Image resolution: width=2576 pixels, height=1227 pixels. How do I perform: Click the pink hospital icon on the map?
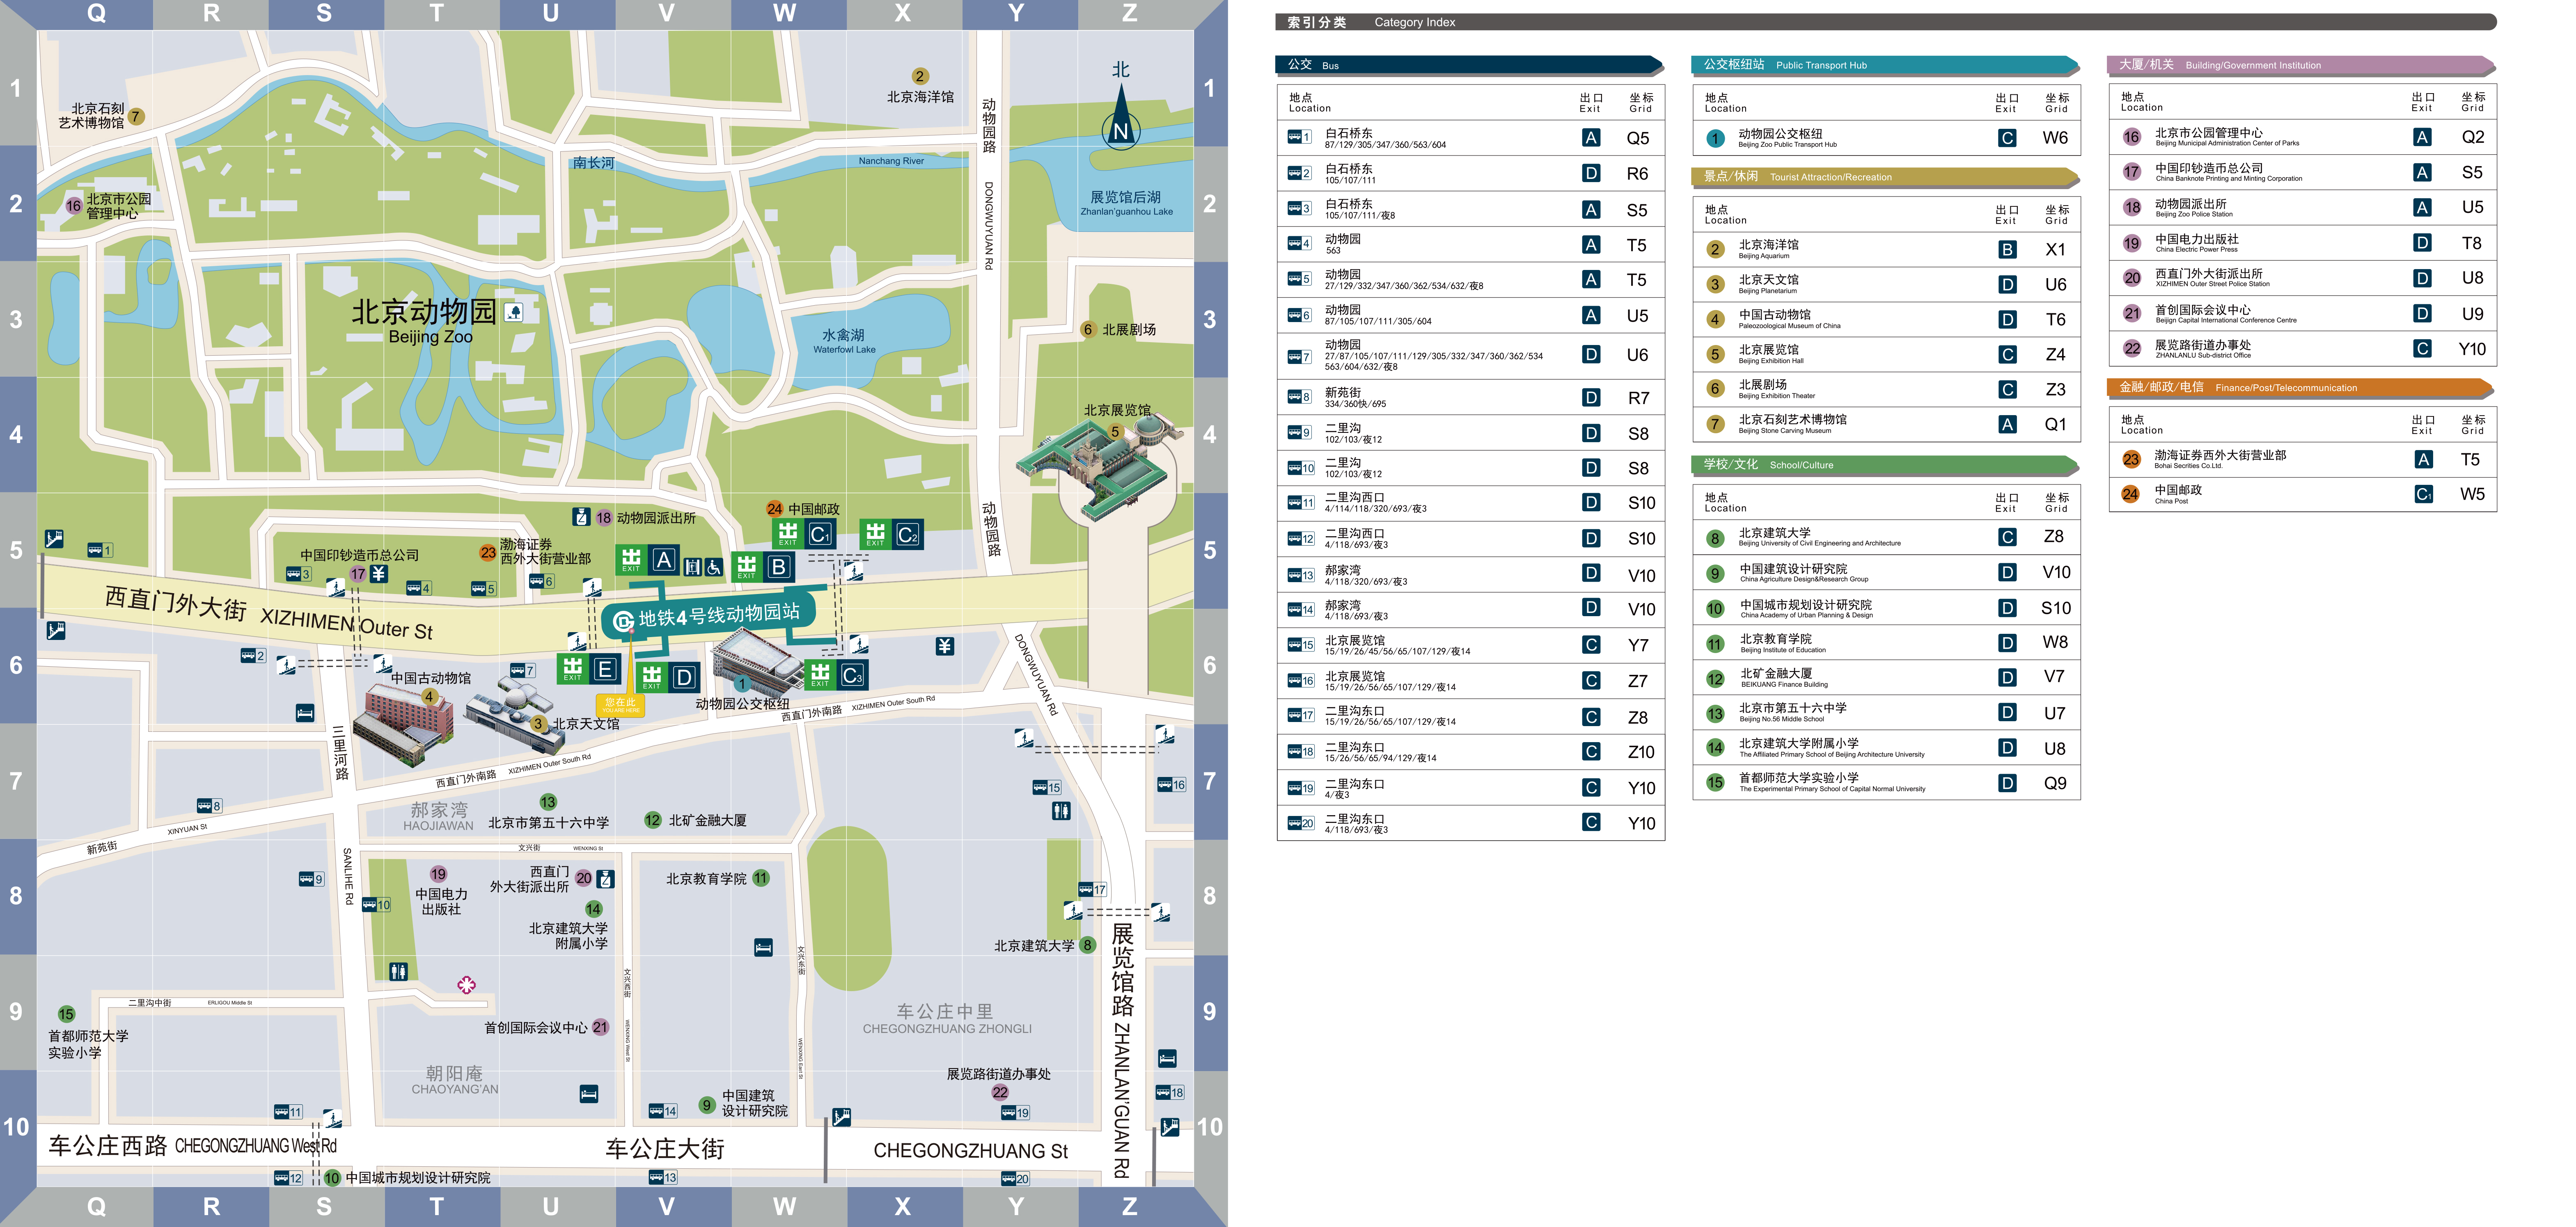[466, 985]
